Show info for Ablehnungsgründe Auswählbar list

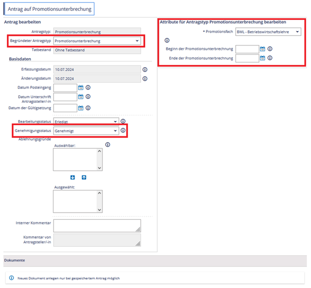tap(108, 144)
